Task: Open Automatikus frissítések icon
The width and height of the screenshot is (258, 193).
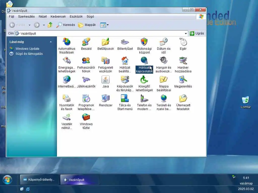Action: tap(67, 46)
